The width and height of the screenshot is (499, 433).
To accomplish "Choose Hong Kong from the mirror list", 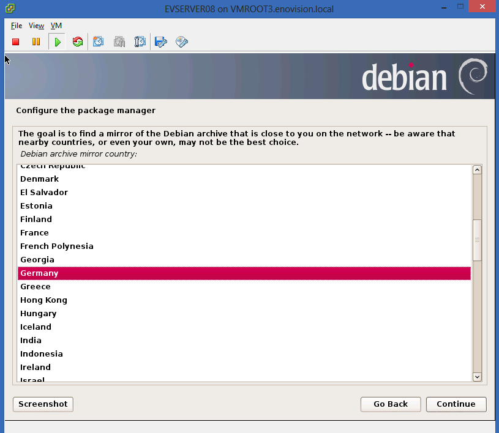I will tap(244, 300).
